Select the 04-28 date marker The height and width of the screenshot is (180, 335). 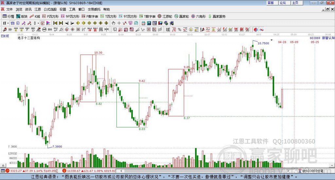pos(282,42)
